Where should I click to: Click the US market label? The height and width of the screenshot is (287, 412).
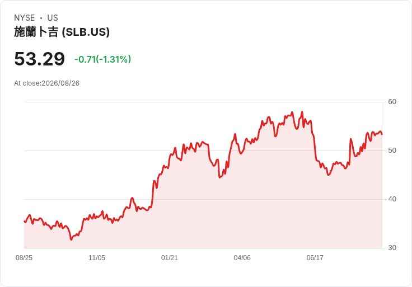(x=53, y=17)
